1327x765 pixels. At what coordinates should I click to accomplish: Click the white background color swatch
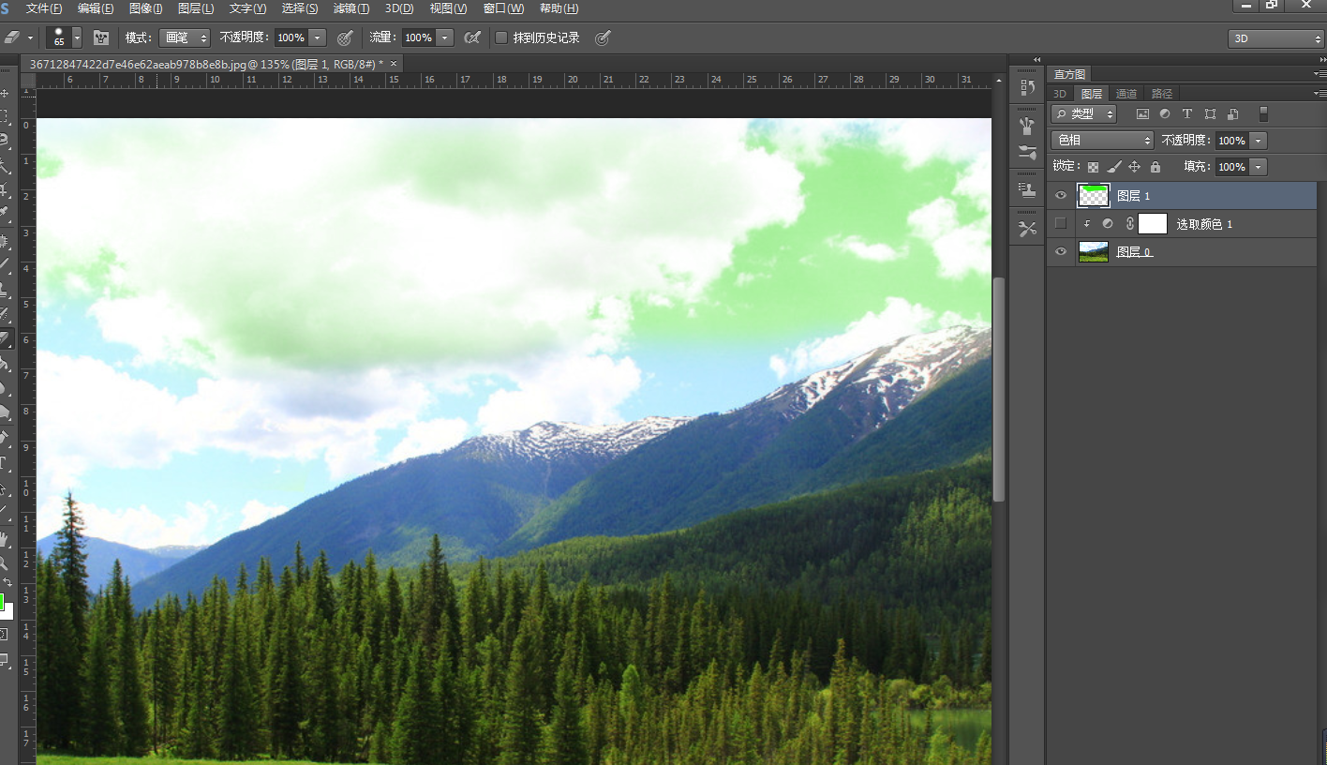tap(7, 612)
